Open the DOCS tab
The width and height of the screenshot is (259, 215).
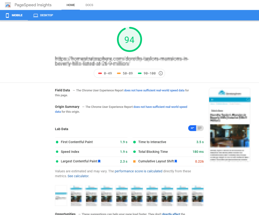coord(89,5)
